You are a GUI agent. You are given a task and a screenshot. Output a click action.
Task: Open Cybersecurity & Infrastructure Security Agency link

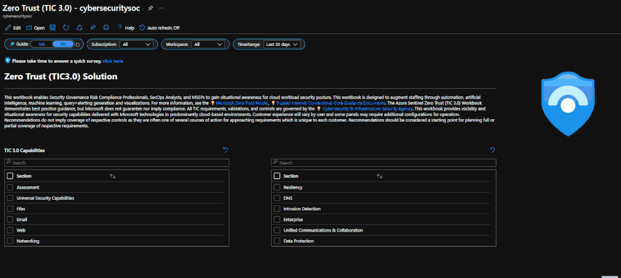[x=368, y=109]
